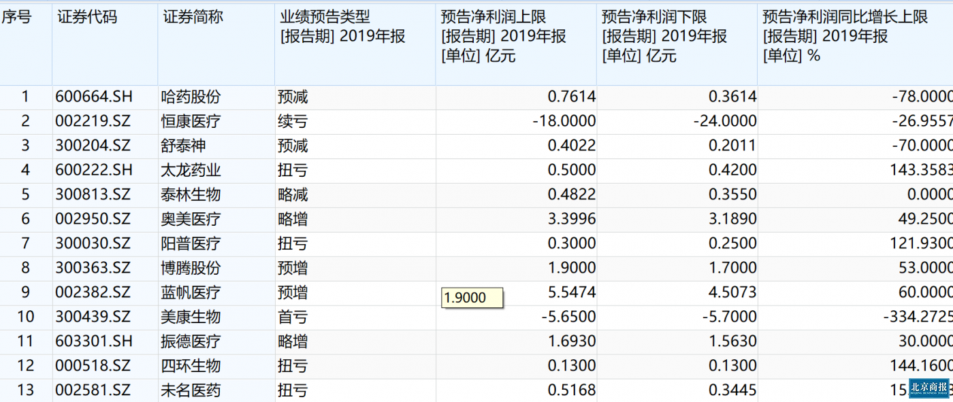The height and width of the screenshot is (402, 953).
Task: Select stock code 300813.SZ
Action: [93, 195]
